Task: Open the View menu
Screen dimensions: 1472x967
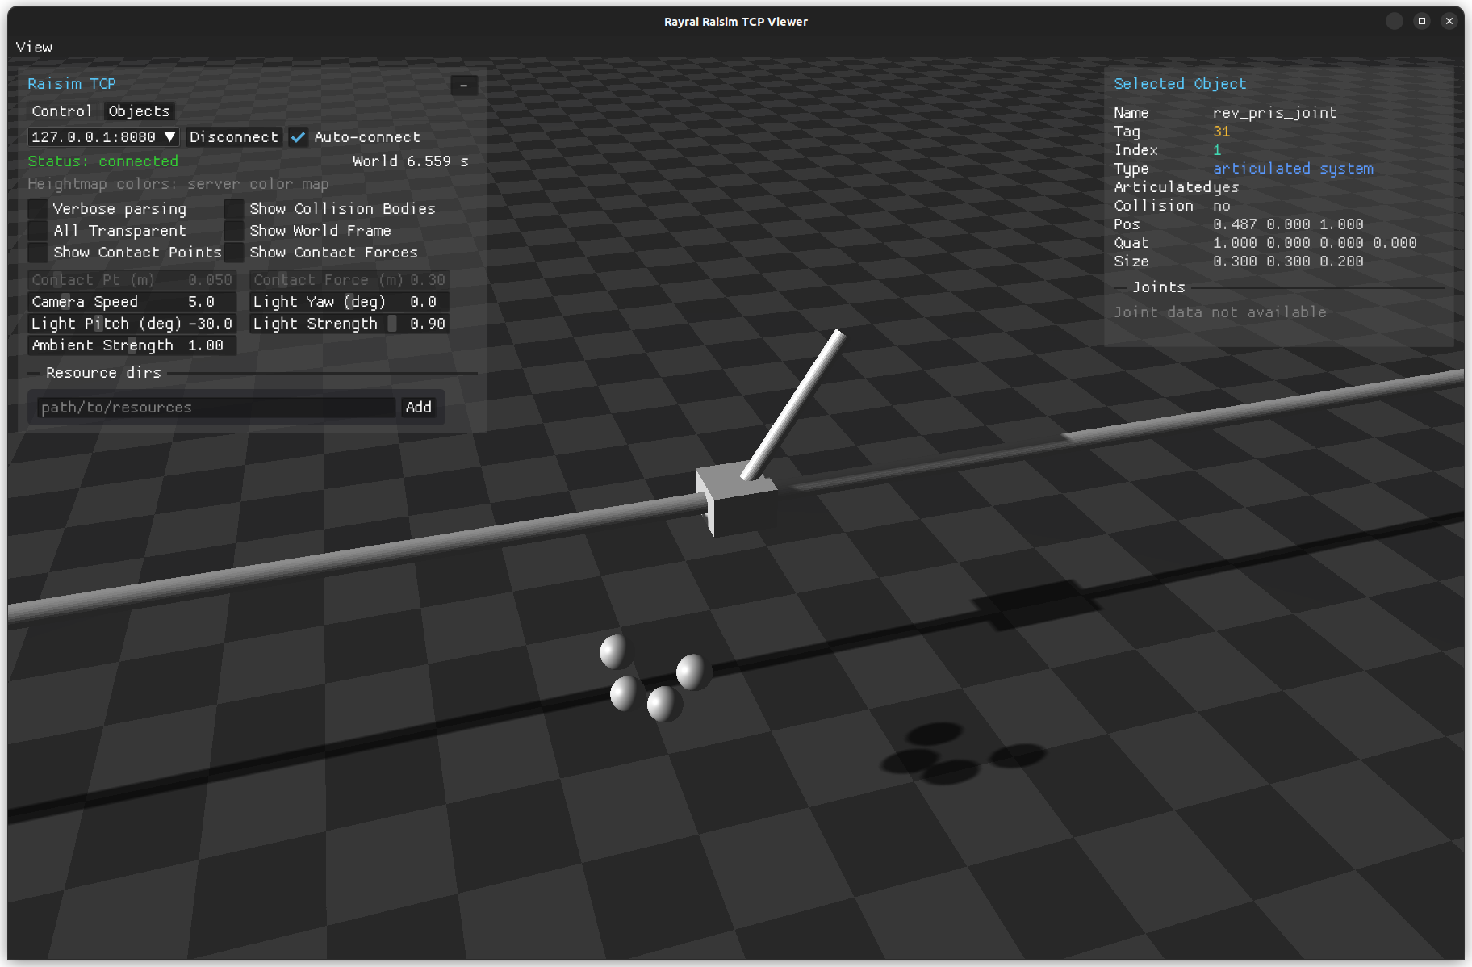Action: coord(34,48)
